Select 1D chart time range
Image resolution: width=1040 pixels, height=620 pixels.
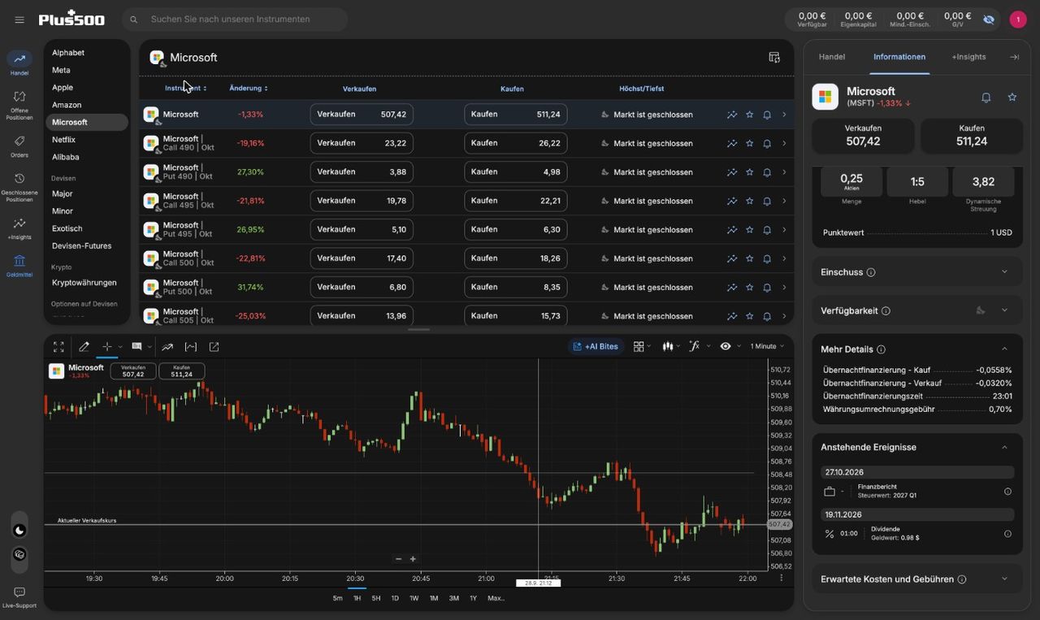point(395,598)
